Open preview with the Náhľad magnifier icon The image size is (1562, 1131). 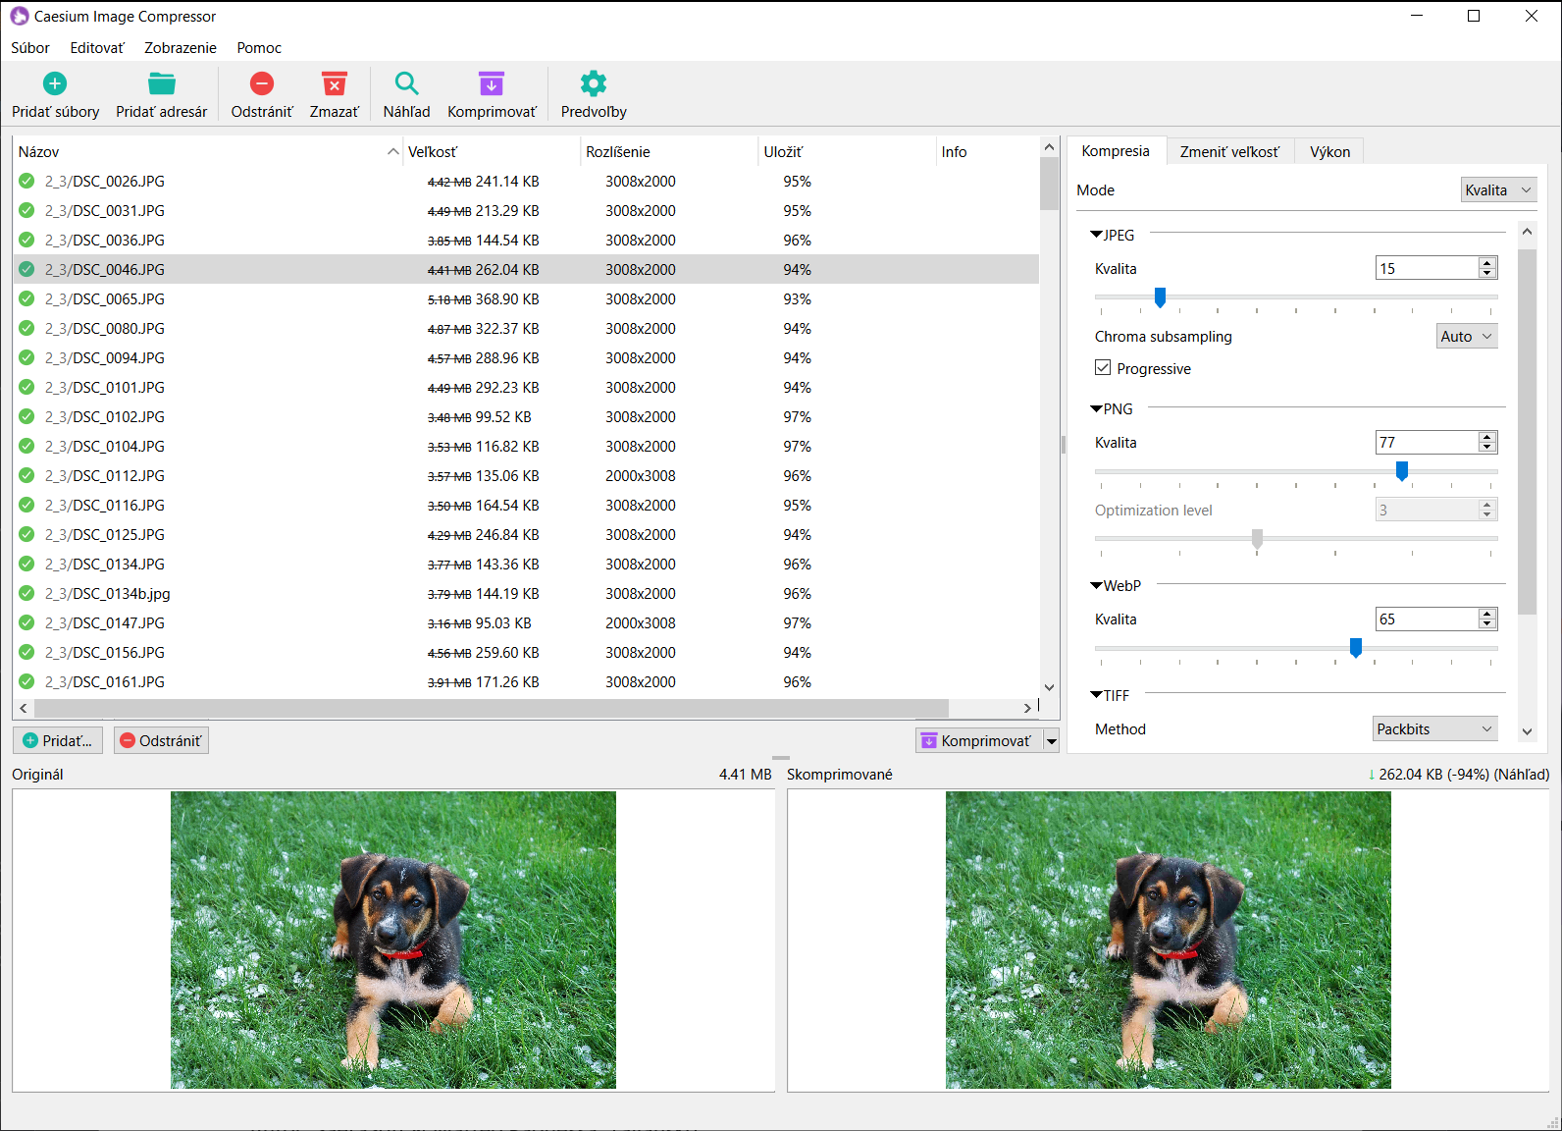[x=406, y=84]
